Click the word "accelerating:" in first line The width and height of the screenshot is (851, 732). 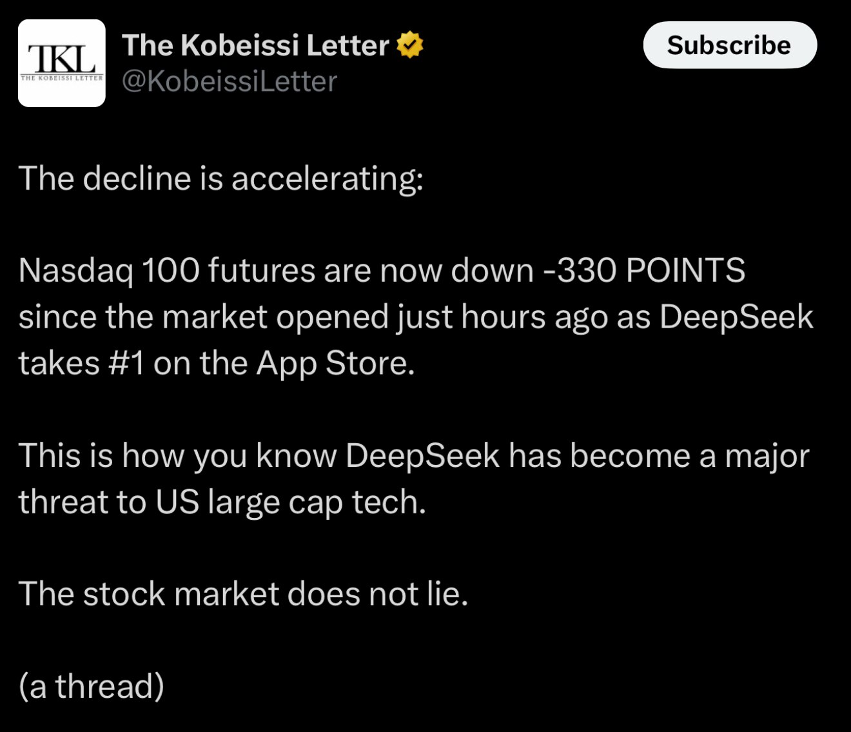(x=328, y=179)
